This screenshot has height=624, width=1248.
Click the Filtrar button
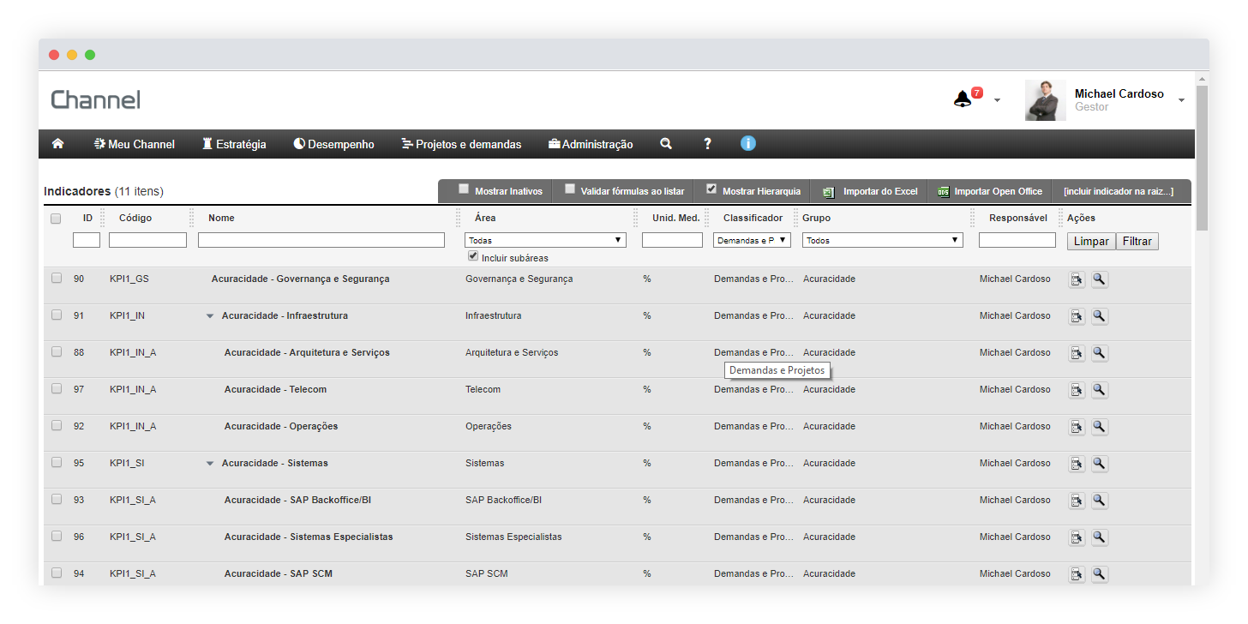[1137, 242]
